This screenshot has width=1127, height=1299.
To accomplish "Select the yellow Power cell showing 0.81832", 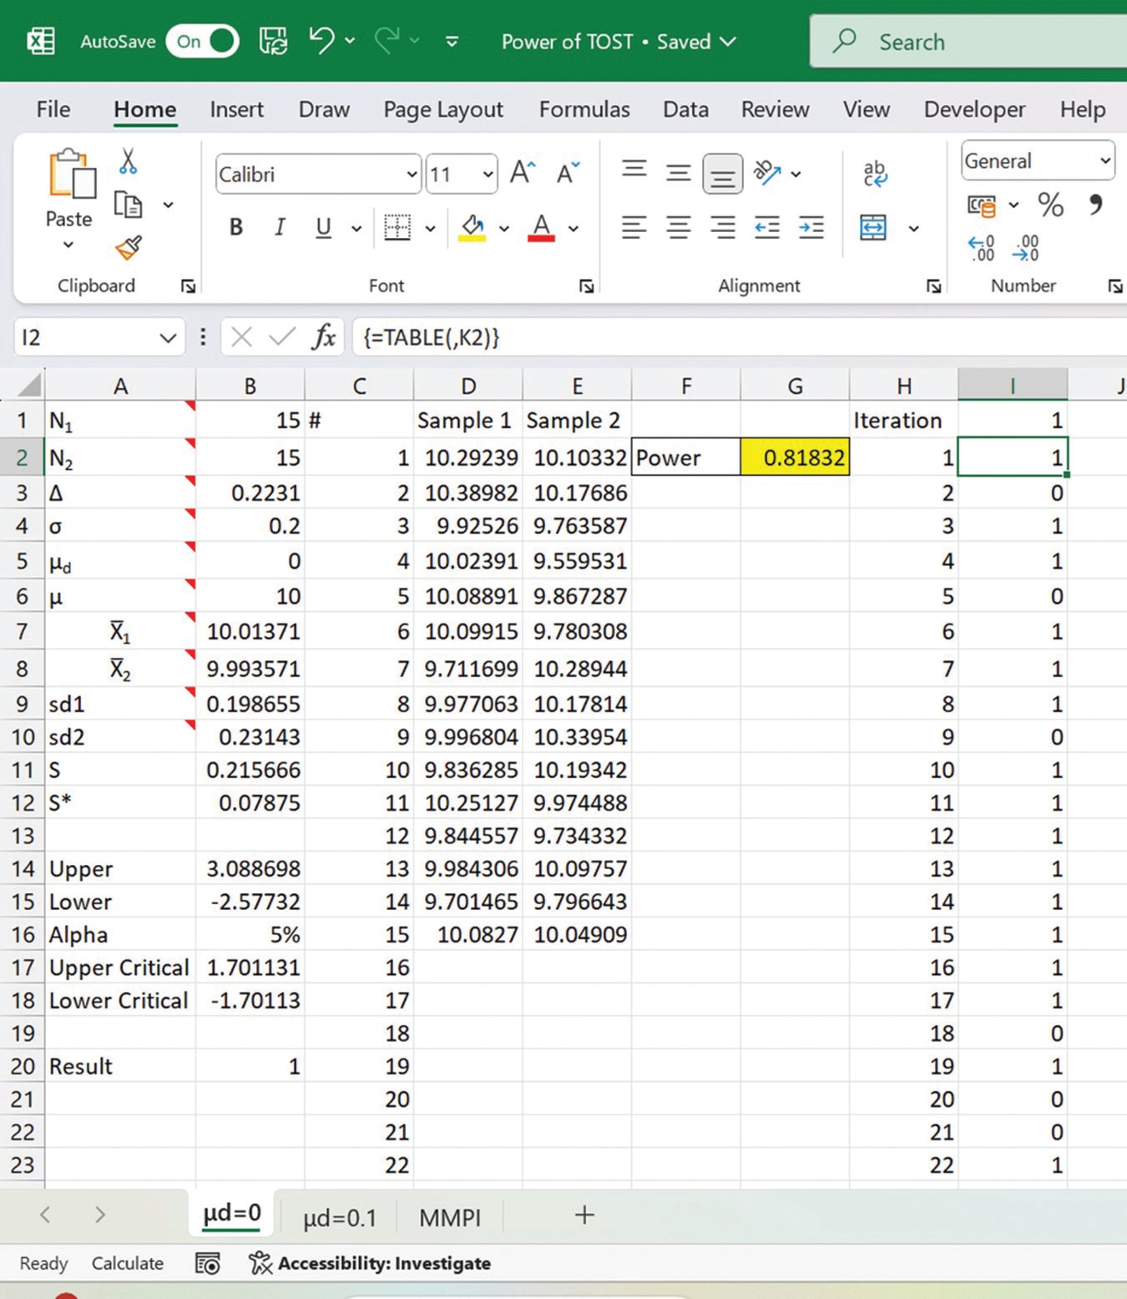I will coord(794,457).
